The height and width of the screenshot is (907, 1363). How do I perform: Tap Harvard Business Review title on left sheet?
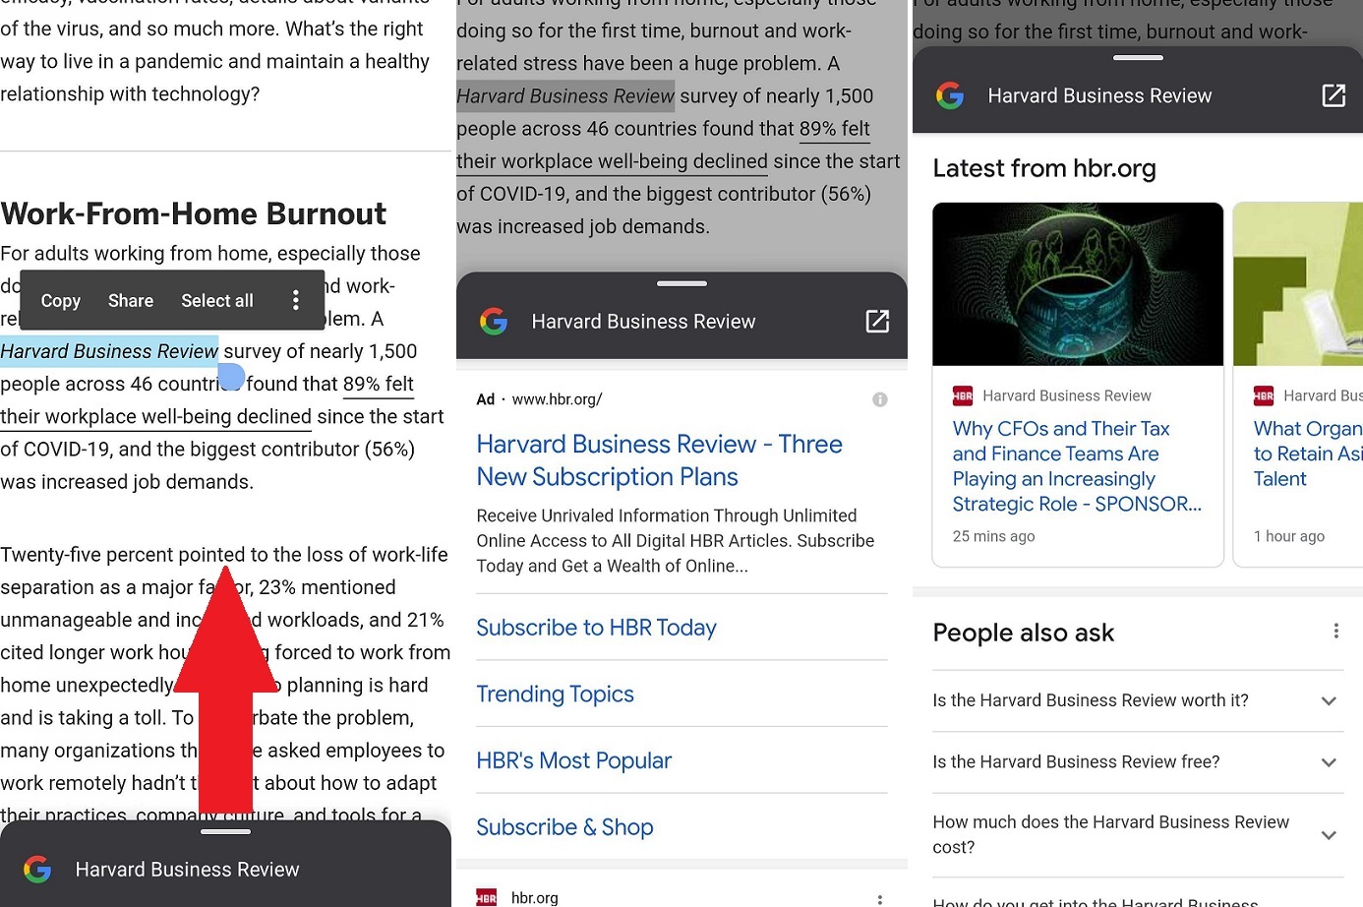click(x=187, y=869)
